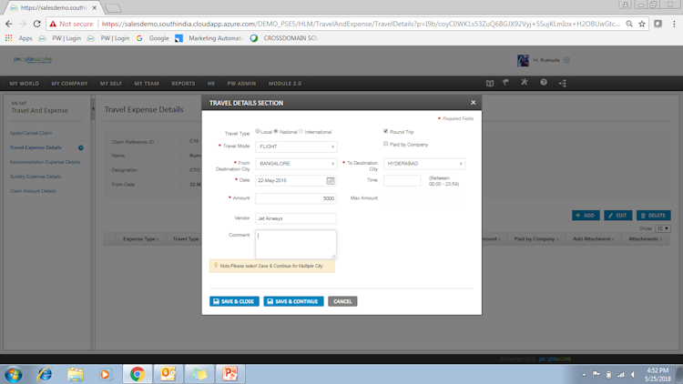Open the date picker calendar icon
The height and width of the screenshot is (384, 683).
(331, 181)
